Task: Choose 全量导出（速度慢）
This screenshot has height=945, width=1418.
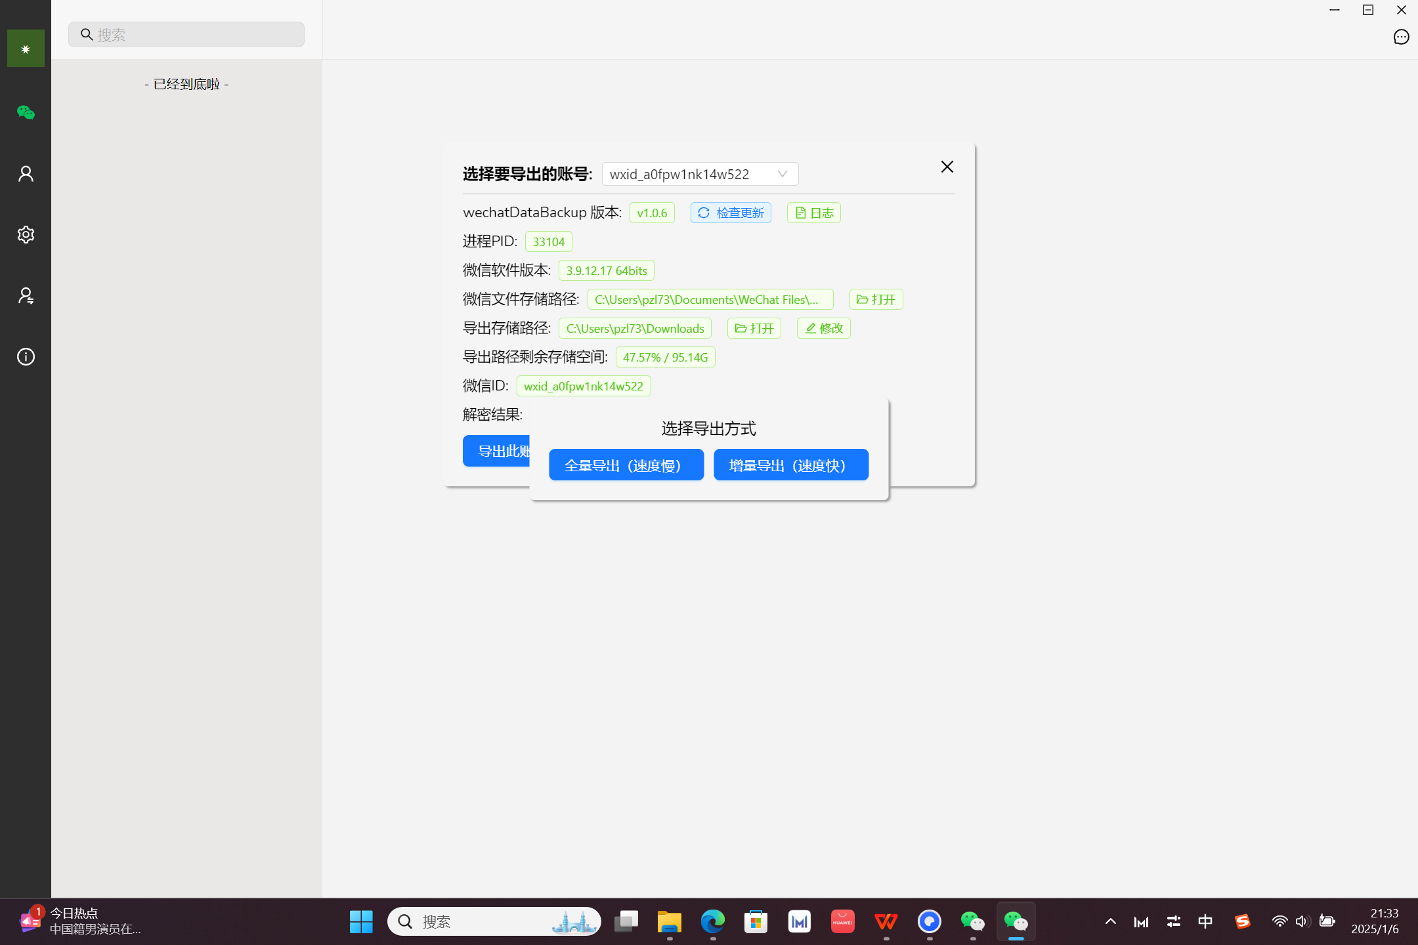Action: pos(626,465)
